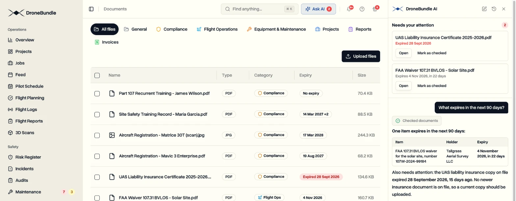Open AI chat history clock icon

pos(494,9)
